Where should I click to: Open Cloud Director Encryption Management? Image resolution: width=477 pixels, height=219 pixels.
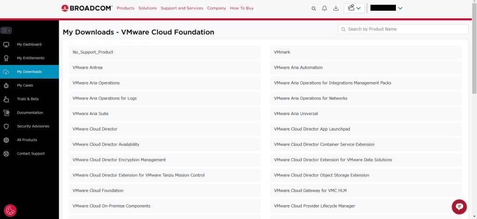pos(164,160)
